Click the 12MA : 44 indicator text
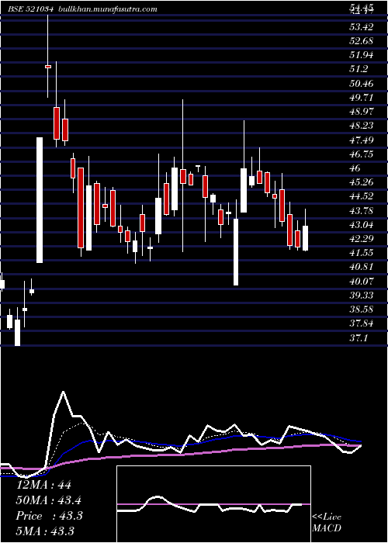This screenshot has width=388, height=543. pos(43,485)
